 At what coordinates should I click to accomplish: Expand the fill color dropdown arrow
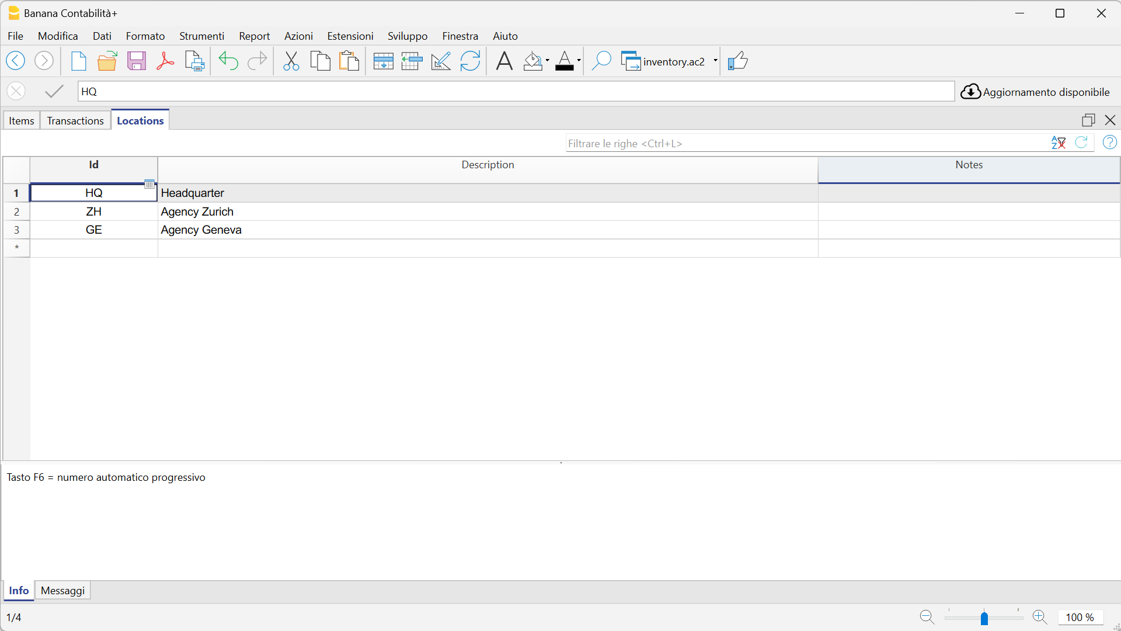(x=548, y=61)
